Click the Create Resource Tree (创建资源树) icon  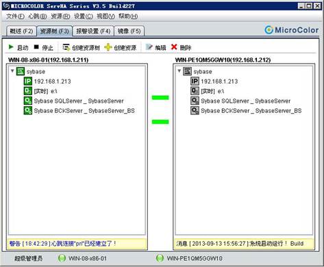pyautogui.click(x=66, y=47)
